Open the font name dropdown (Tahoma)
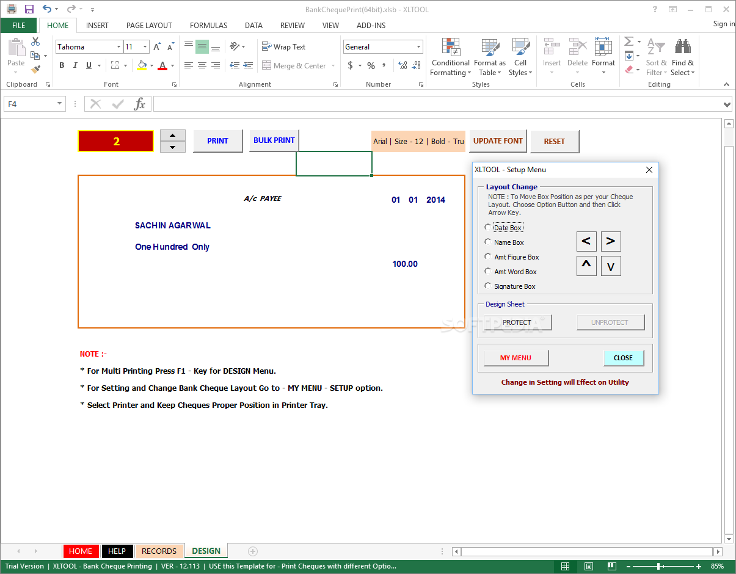The width and height of the screenshot is (736, 574). (118, 47)
